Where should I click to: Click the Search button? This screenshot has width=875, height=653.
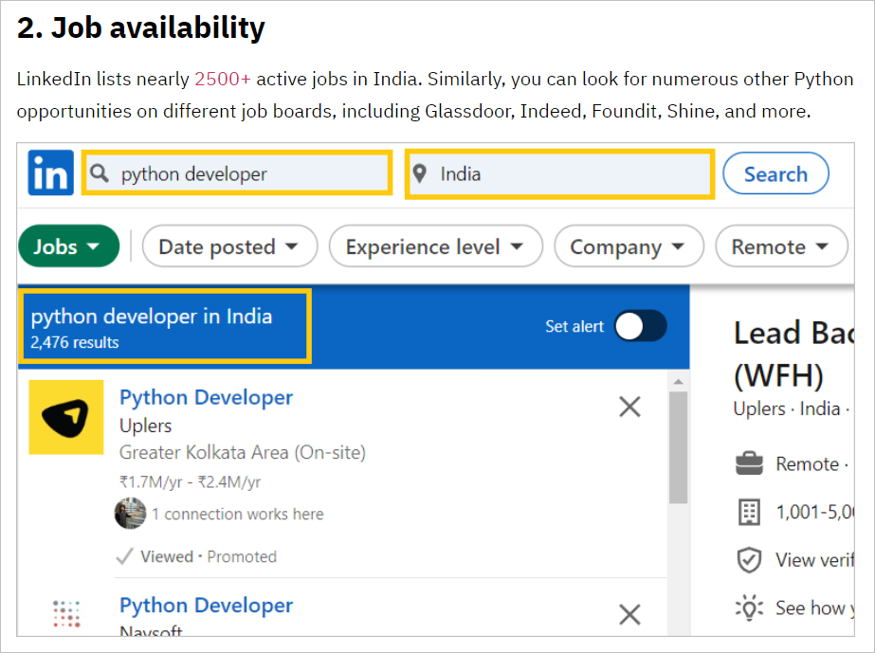coord(775,173)
